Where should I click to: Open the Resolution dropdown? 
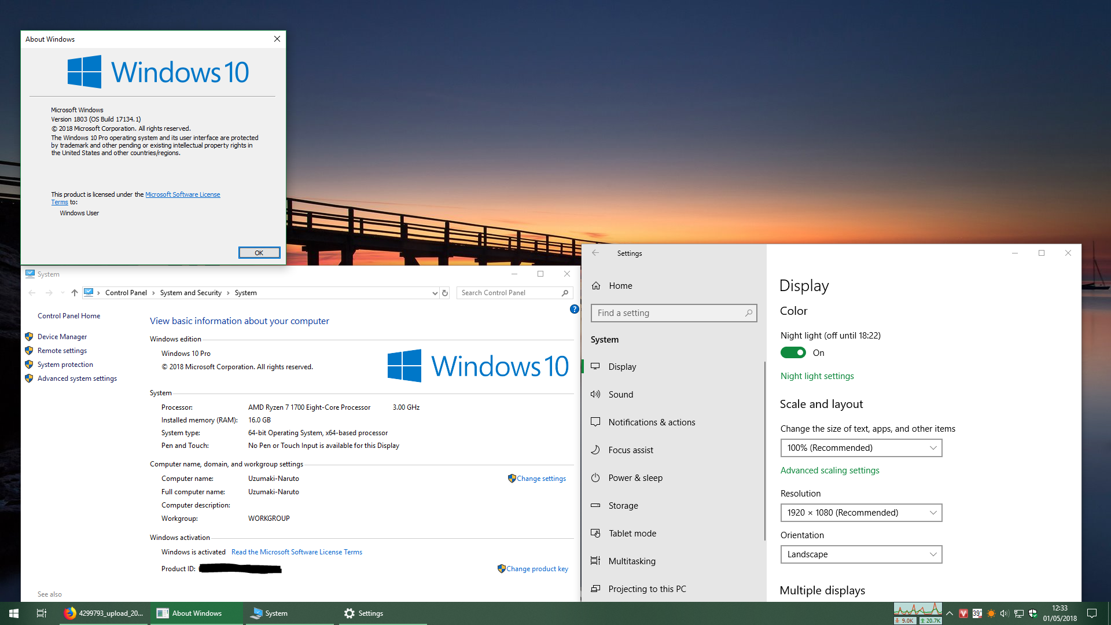coord(861,513)
